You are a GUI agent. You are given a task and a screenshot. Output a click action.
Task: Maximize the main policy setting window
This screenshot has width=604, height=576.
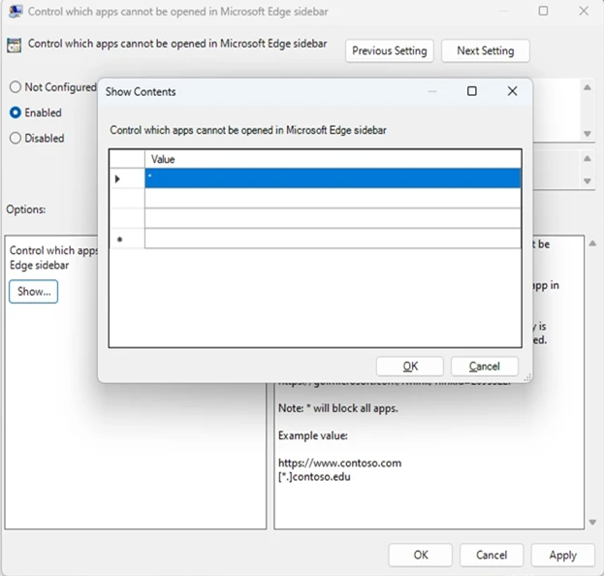543,11
